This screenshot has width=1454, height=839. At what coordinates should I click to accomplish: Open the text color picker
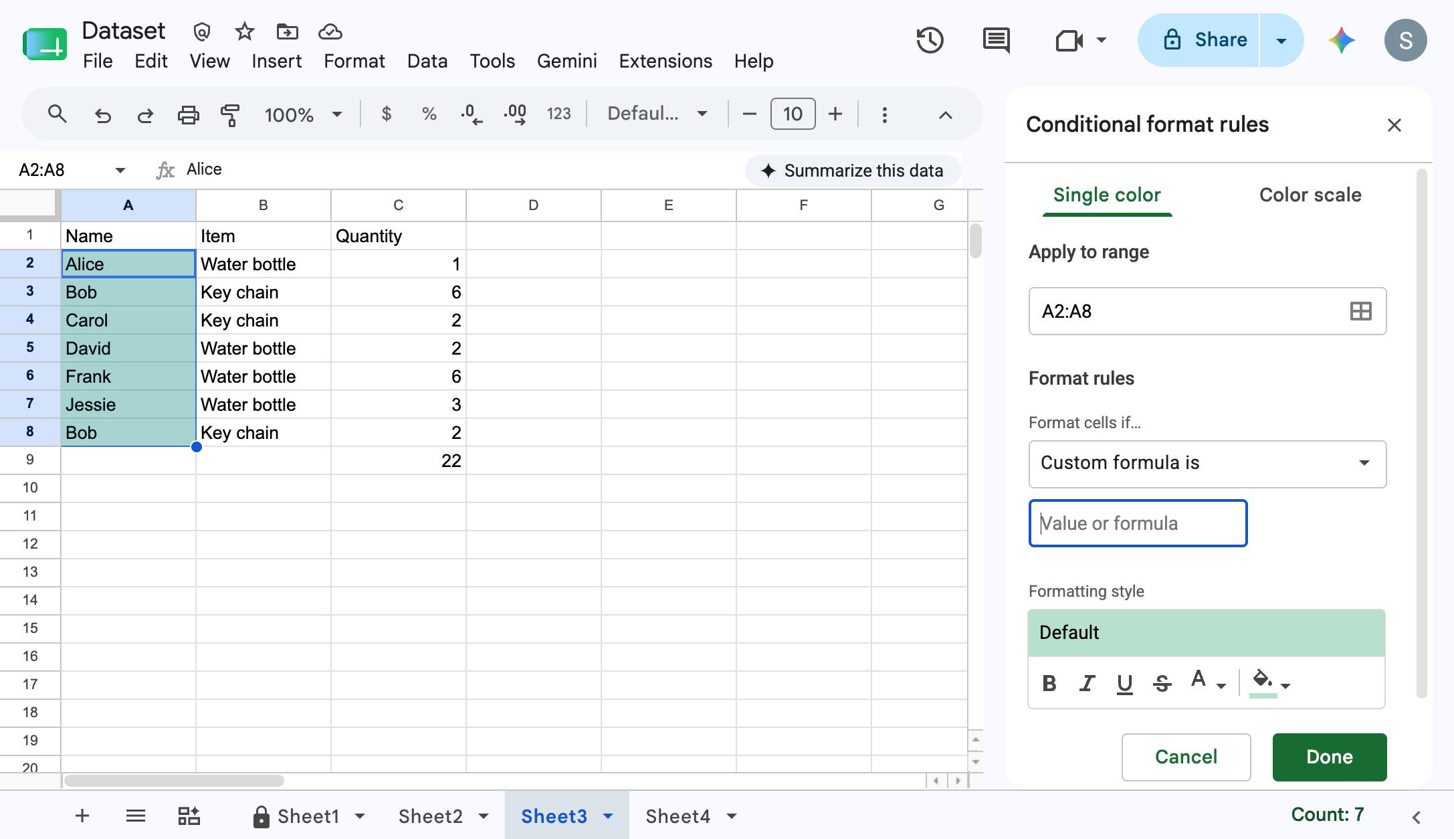tap(1208, 682)
